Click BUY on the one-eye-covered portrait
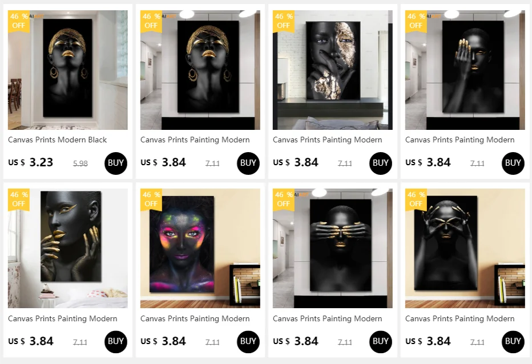 click(x=513, y=163)
